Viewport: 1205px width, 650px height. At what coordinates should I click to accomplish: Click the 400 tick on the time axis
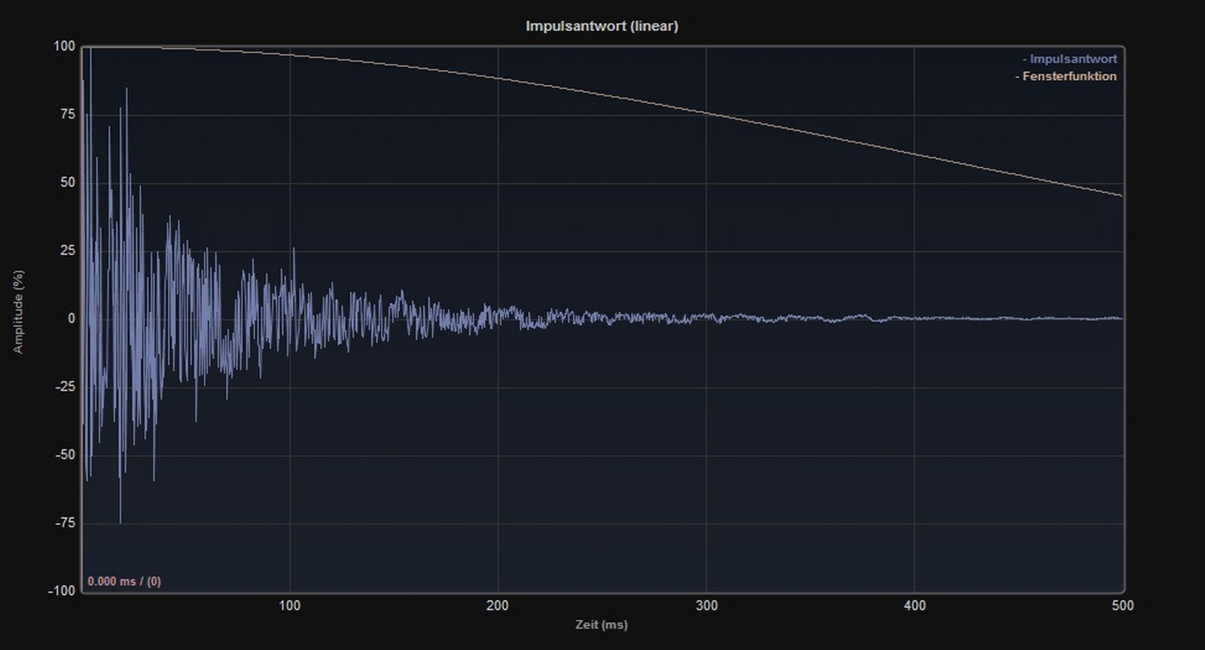pos(914,606)
